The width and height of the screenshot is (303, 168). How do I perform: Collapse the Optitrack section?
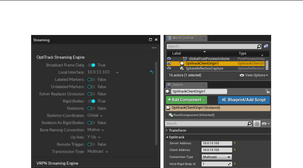click(167, 137)
